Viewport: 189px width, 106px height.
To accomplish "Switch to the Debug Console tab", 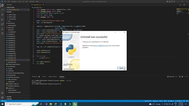I will coord(53,77).
